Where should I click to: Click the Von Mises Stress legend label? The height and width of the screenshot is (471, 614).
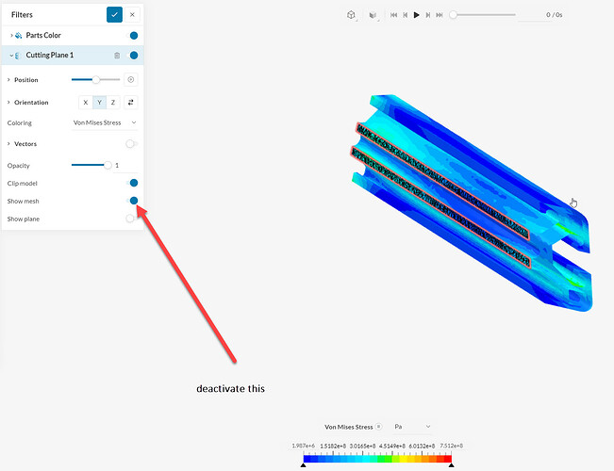[349, 427]
